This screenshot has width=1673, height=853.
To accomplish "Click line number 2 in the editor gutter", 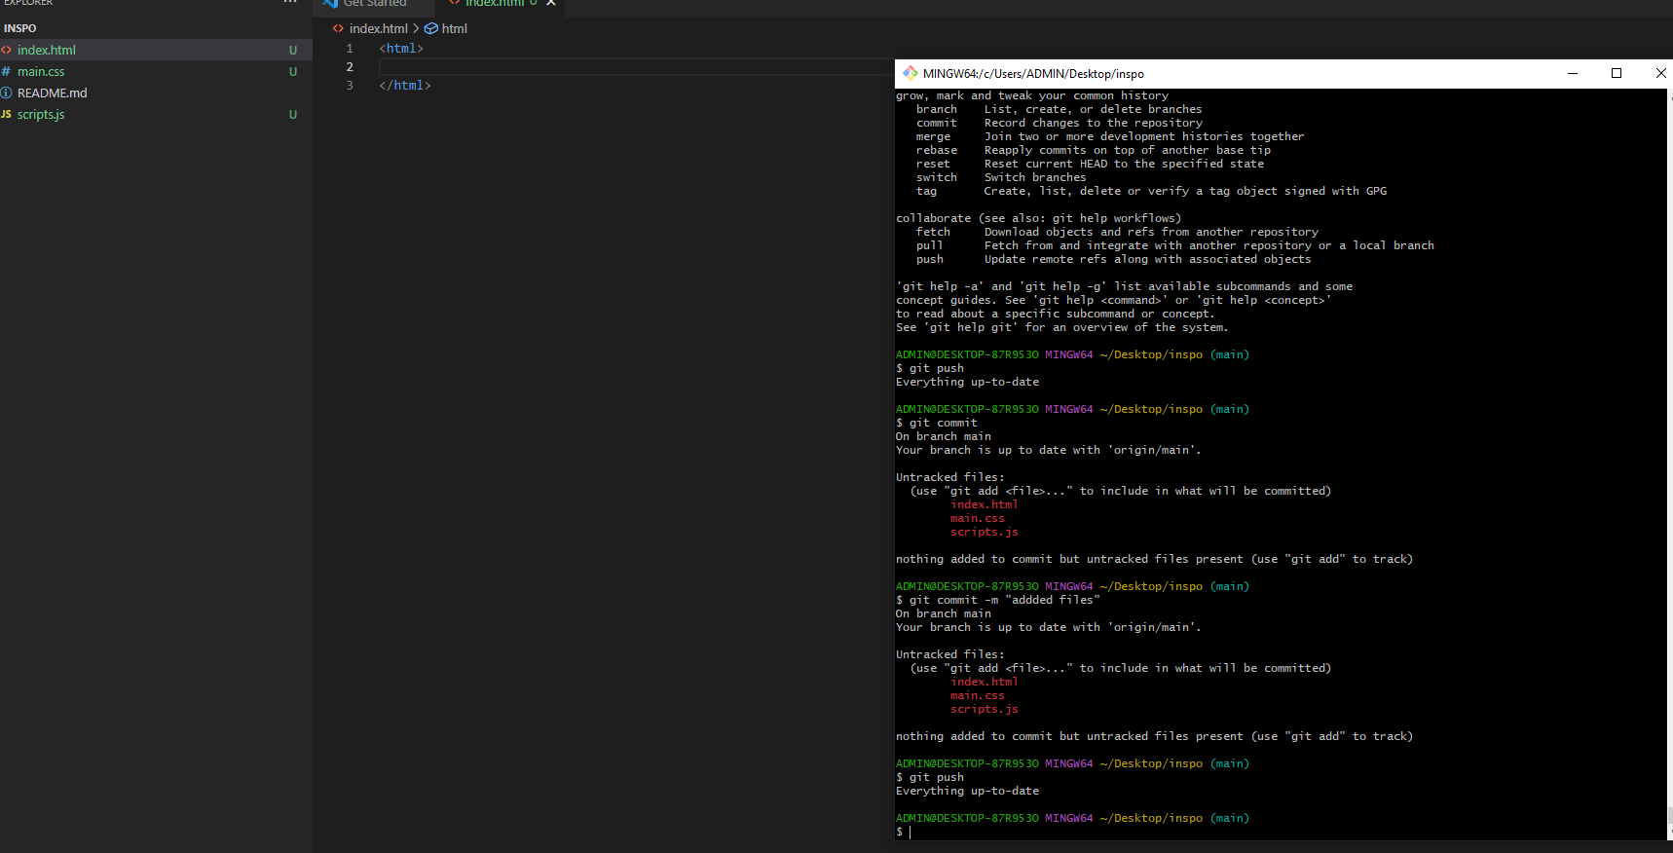I will [x=350, y=66].
